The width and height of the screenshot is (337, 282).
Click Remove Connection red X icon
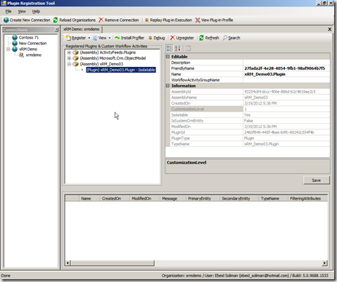pos(101,20)
